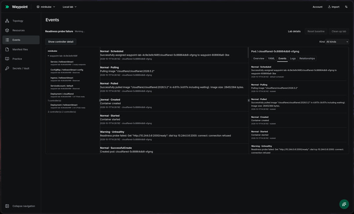Viewport: 354px width, 214px height.
Task: Click the minikube cluster cube icon
Action: click(38, 7)
